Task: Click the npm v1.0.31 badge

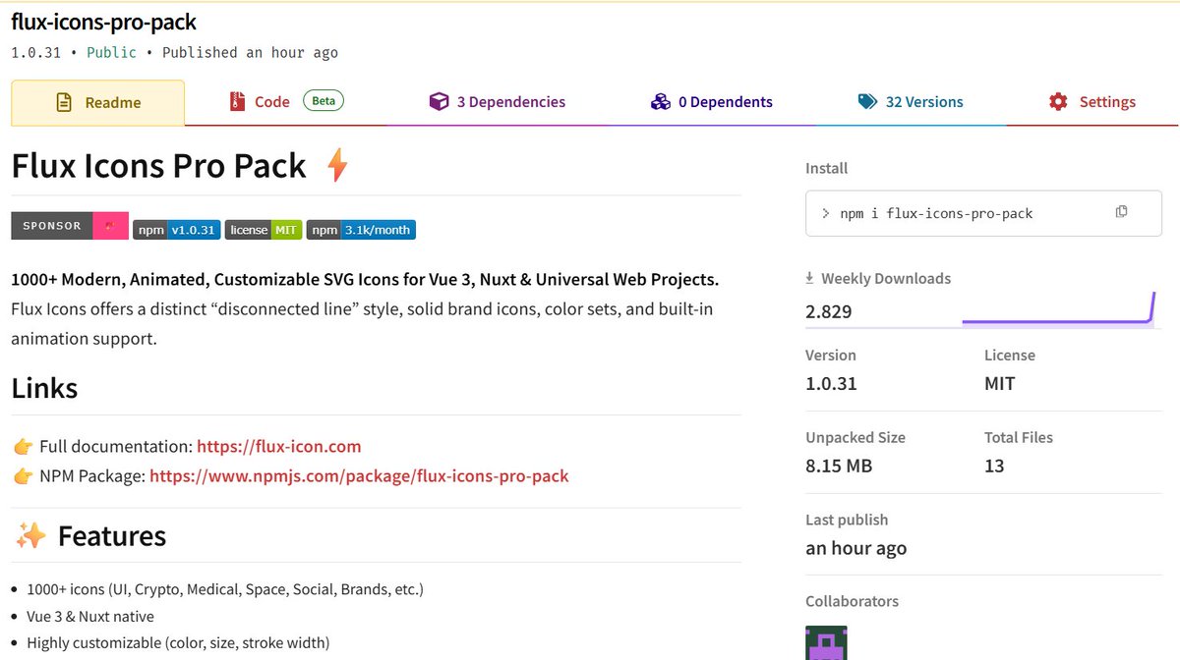Action: (177, 230)
